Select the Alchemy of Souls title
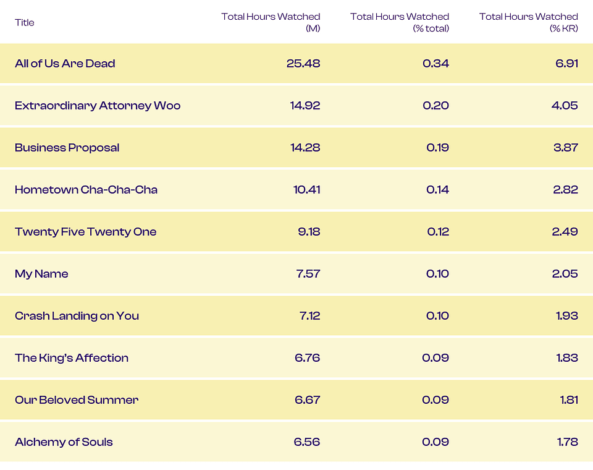Image resolution: width=593 pixels, height=470 pixels. click(x=64, y=442)
